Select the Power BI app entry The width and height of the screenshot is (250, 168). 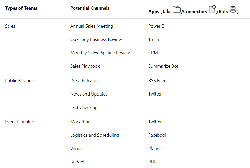pyautogui.click(x=157, y=26)
